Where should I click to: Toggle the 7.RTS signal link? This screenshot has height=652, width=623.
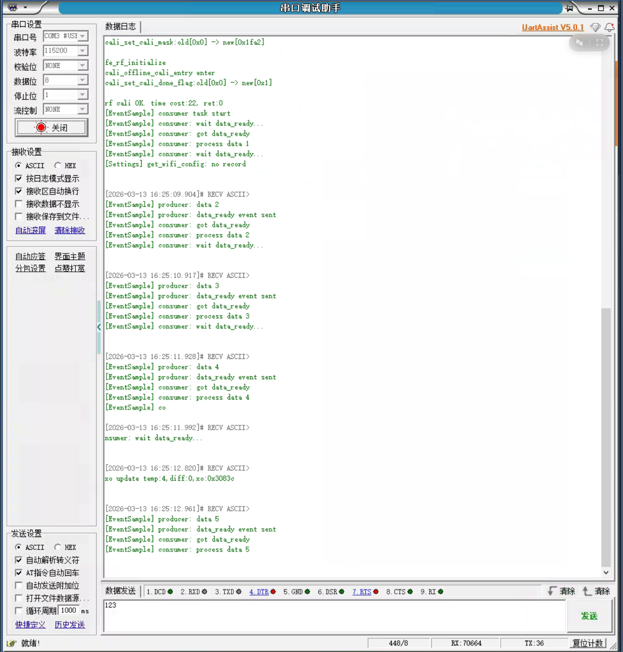click(x=362, y=592)
